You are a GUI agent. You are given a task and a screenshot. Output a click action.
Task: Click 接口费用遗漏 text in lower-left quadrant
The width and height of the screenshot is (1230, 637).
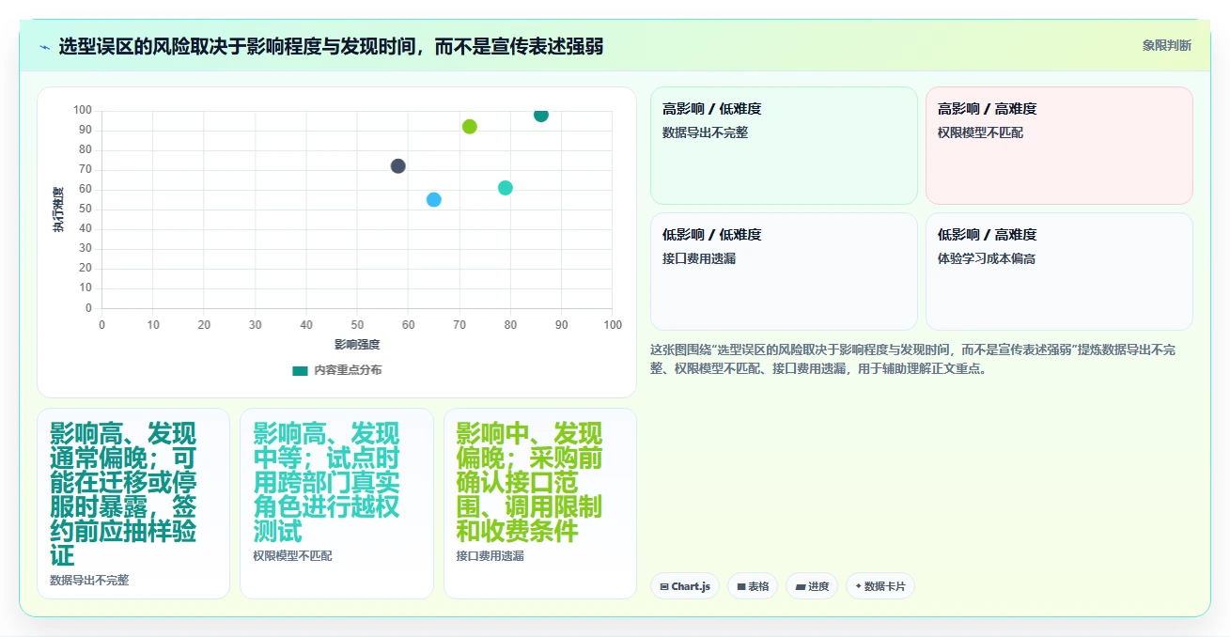[x=699, y=258]
